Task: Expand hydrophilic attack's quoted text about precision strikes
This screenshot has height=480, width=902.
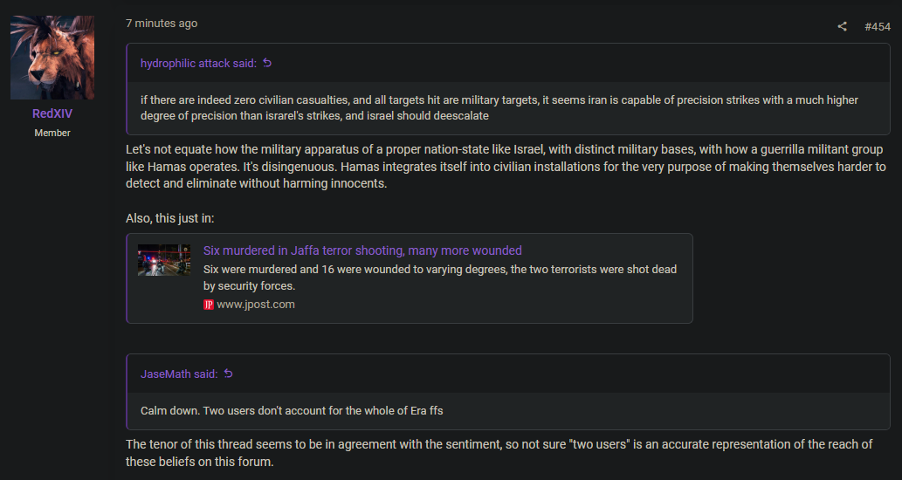Action: pyautogui.click(x=499, y=107)
